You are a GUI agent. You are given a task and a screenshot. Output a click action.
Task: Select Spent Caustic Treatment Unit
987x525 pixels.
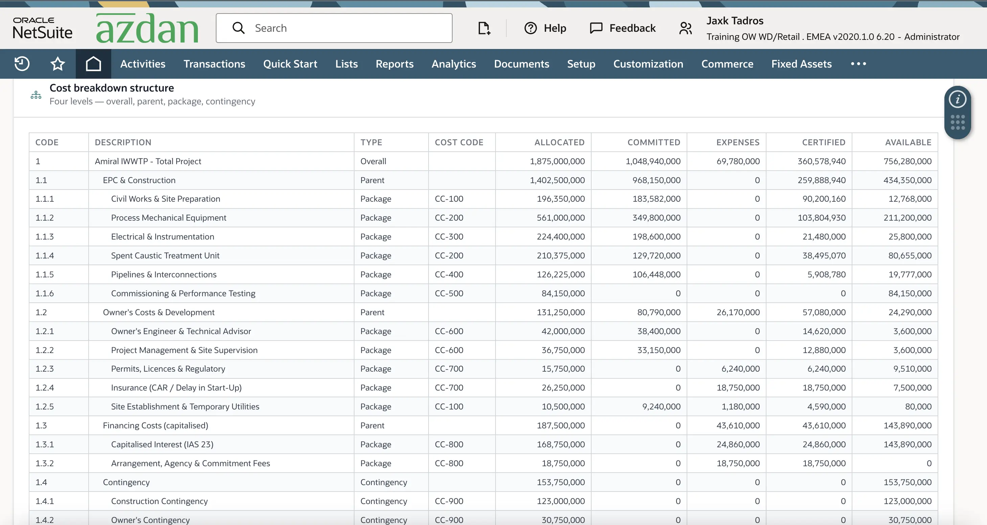165,256
